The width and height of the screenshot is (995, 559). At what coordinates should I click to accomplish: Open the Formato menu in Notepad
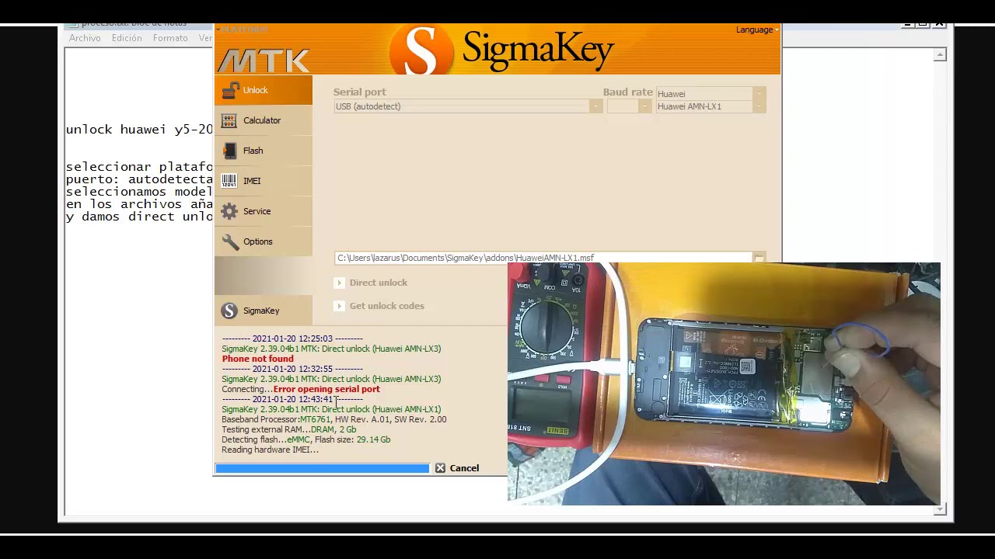170,38
